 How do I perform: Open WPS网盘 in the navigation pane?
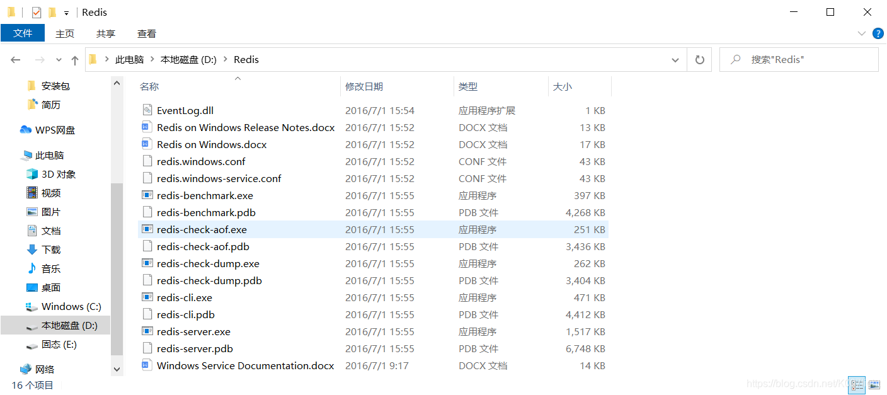47,130
